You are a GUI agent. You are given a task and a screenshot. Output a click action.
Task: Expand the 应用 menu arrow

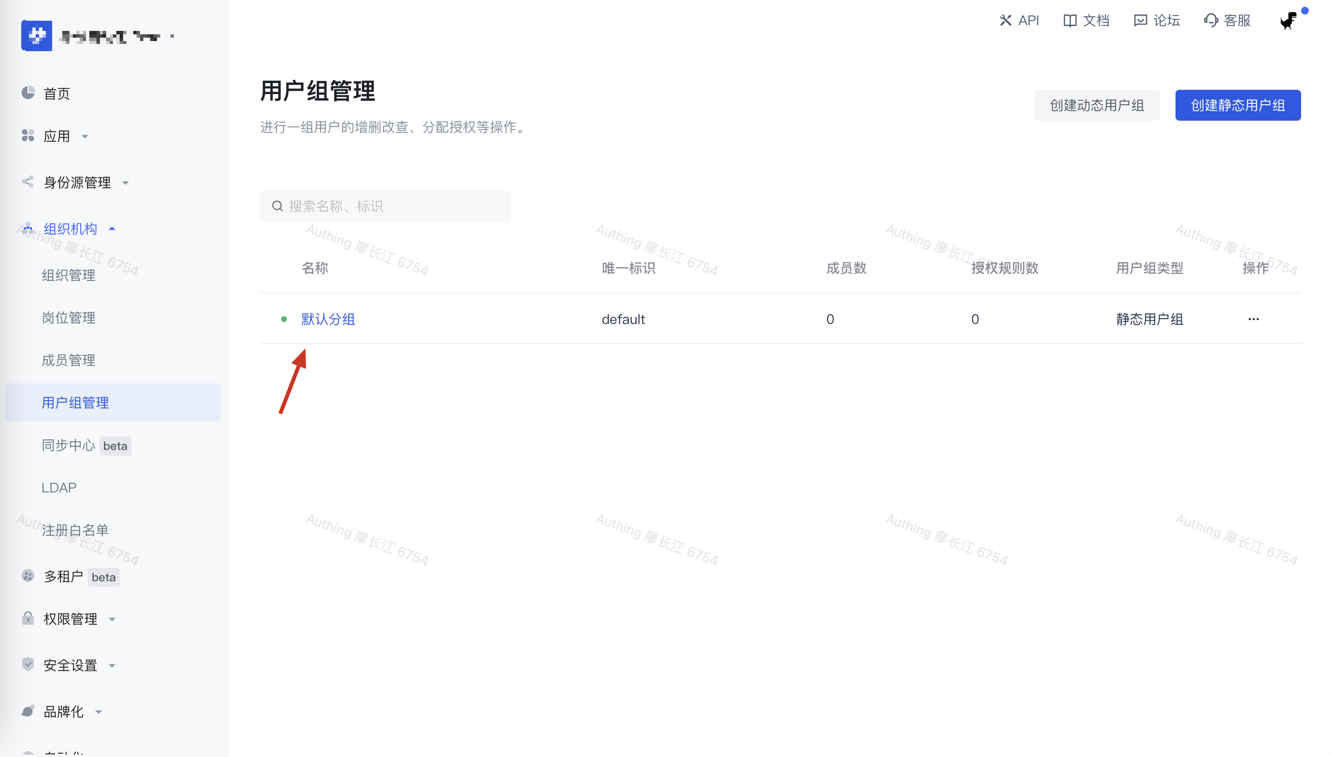tap(85, 137)
